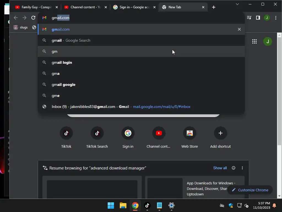Viewport: 282px width, 212px height.
Task: Close the Sign in Google tab
Action: click(x=154, y=7)
